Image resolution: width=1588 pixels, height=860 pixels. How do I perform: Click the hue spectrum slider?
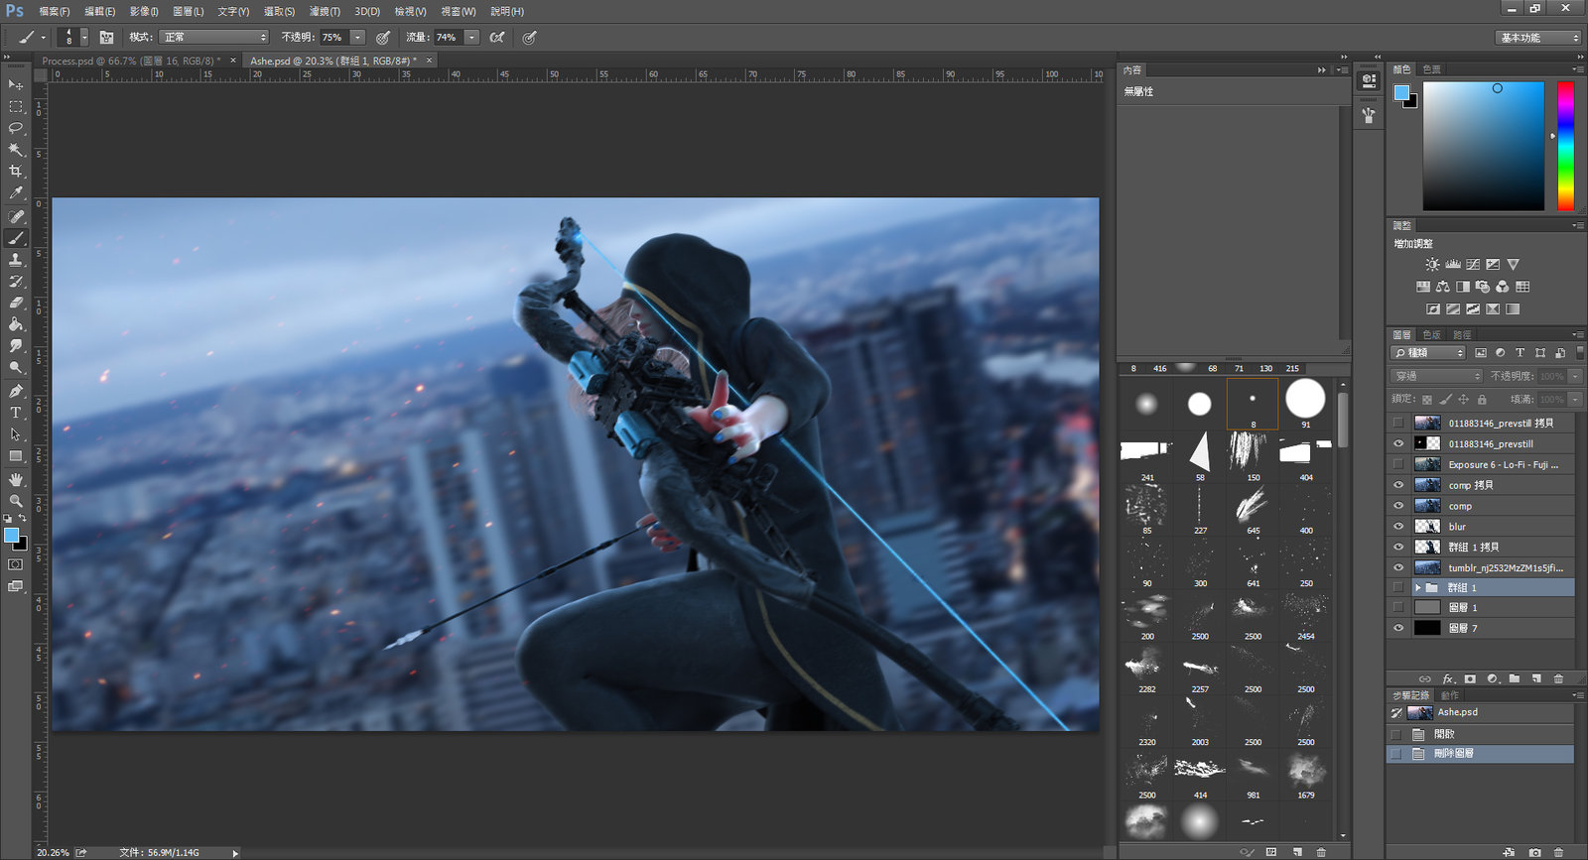[1565, 146]
